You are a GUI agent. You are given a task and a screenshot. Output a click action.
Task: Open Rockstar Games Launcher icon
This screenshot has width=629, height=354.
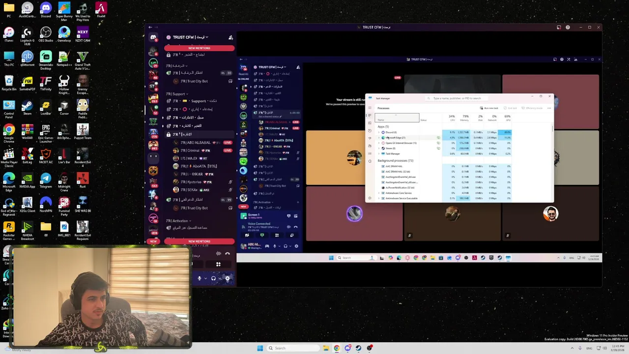9,231
